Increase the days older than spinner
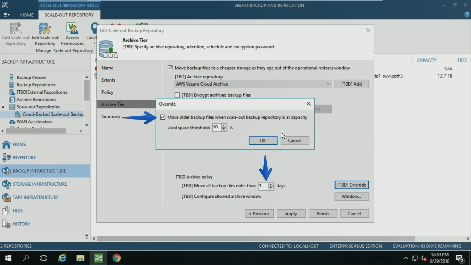This screenshot has height=265, width=471. [x=271, y=184]
